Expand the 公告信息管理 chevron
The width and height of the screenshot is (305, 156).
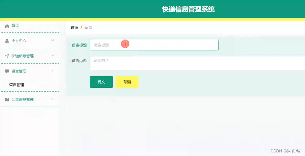pyautogui.click(x=52, y=99)
